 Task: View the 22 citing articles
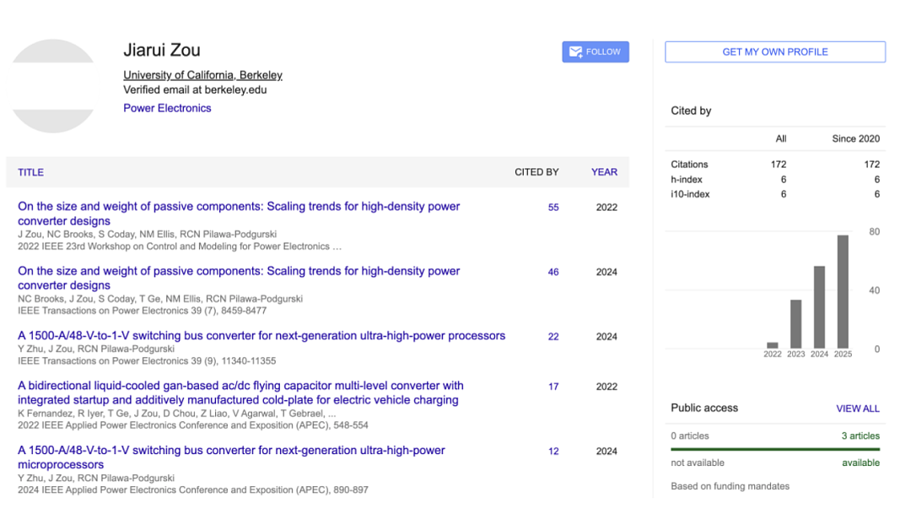553,337
